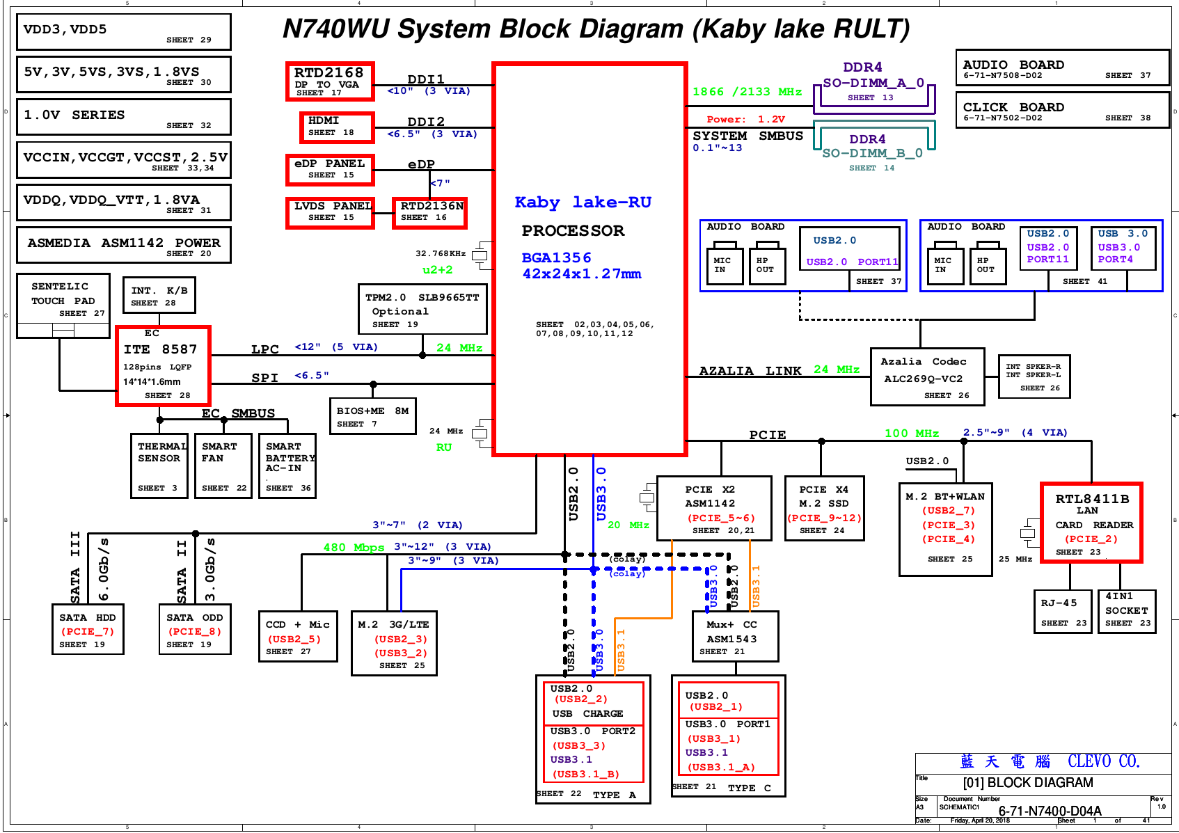The image size is (1179, 833).
Task: Click HP OUT in SHEET 37 audio board
Action: [767, 264]
